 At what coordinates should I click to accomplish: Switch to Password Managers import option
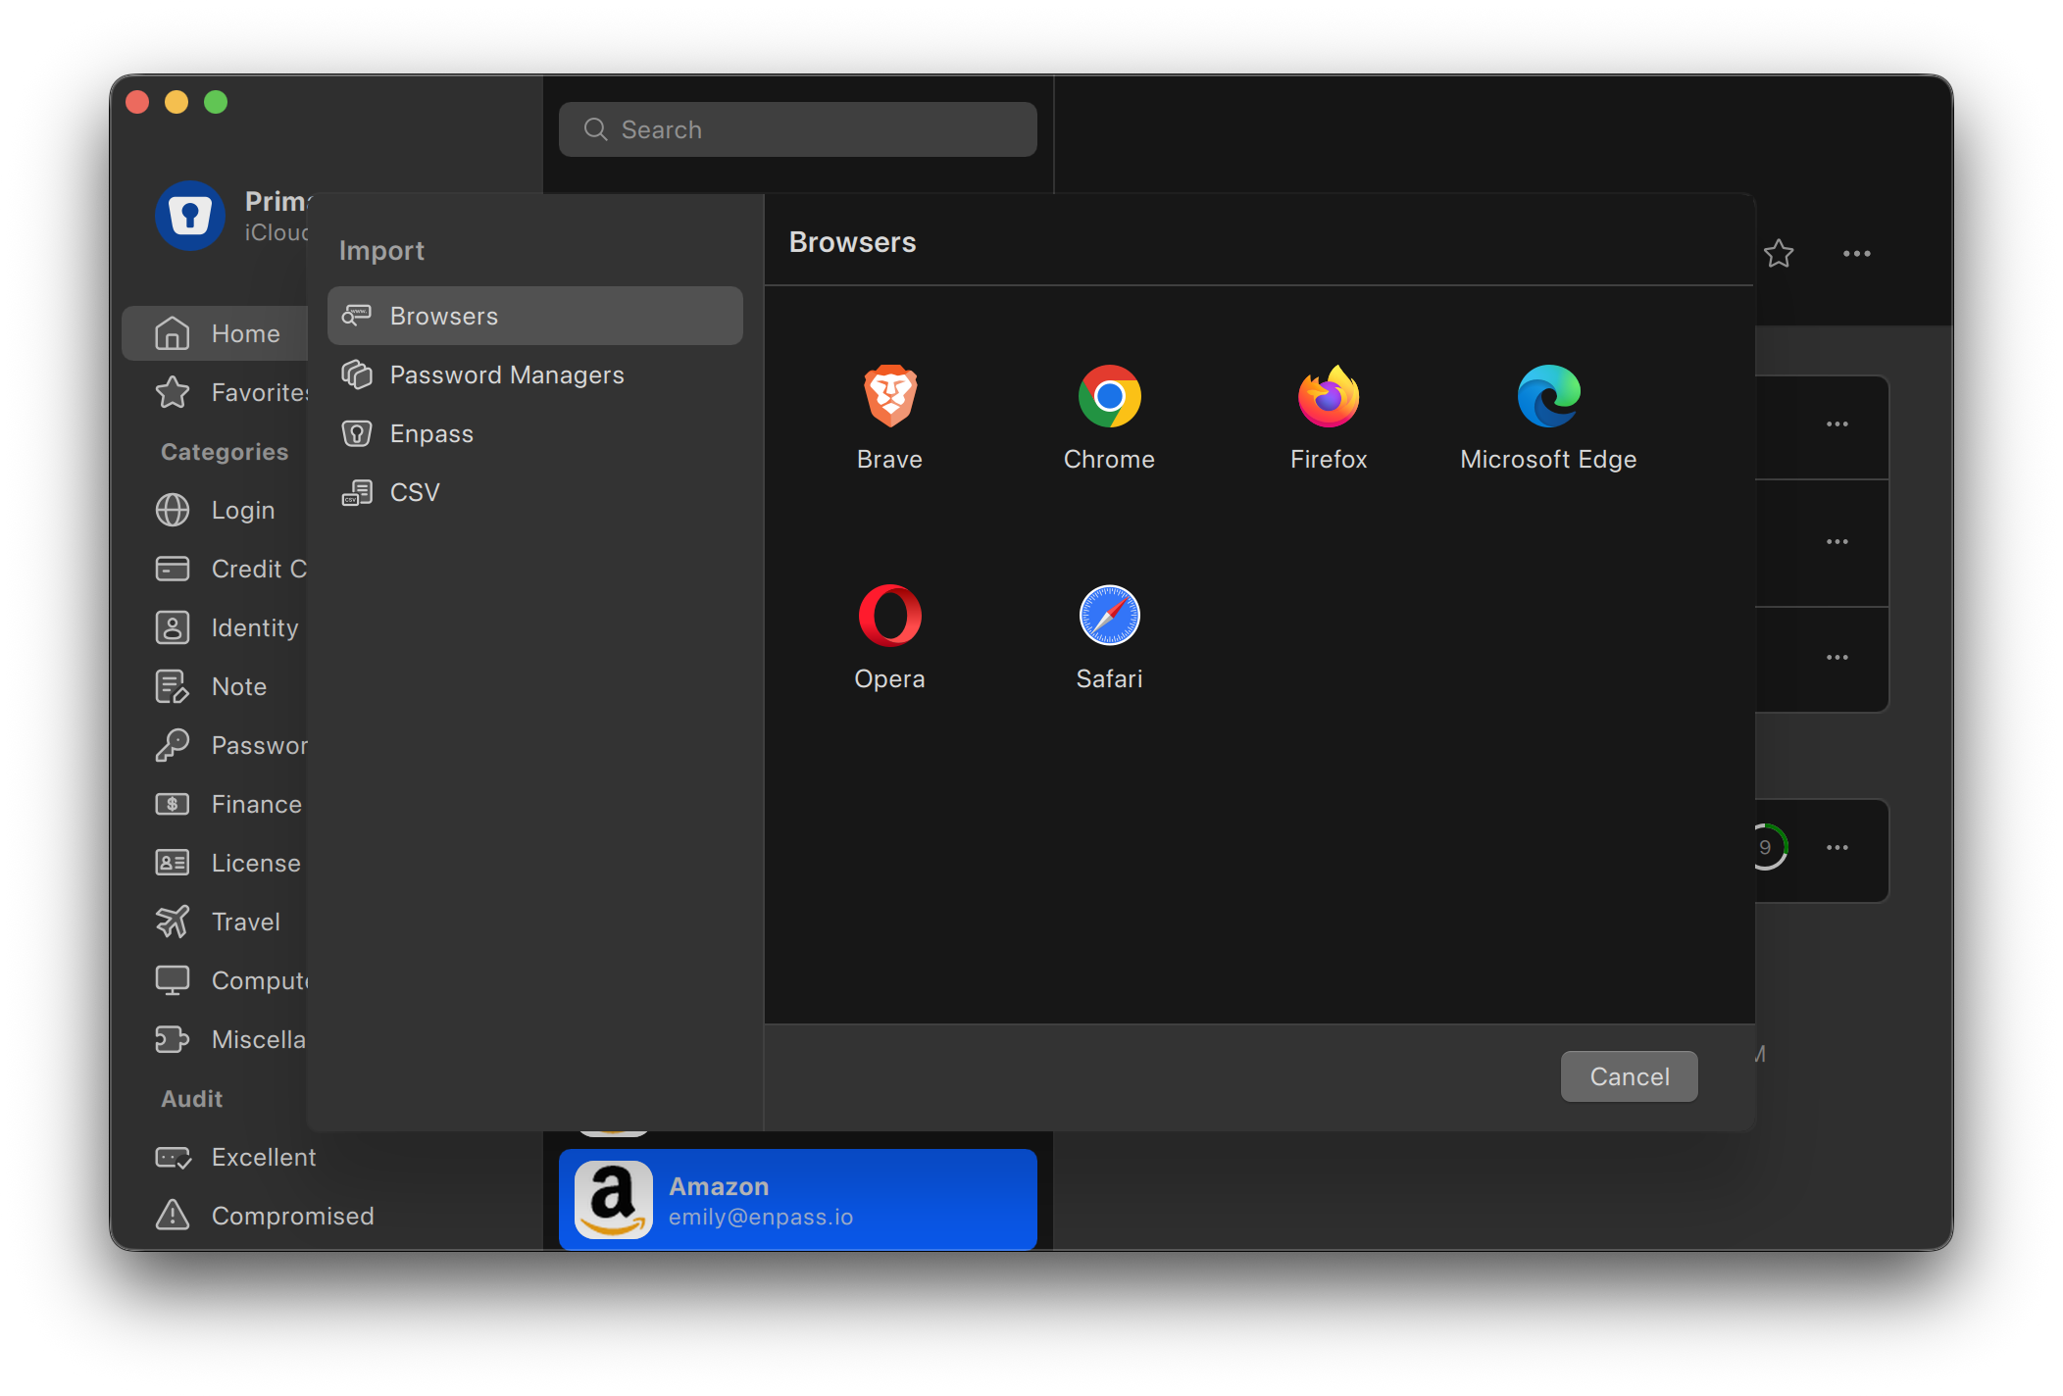(x=535, y=374)
